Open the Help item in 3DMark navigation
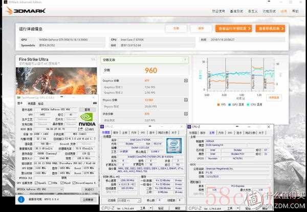This screenshot has height=212, width=307. pyautogui.click(x=295, y=11)
